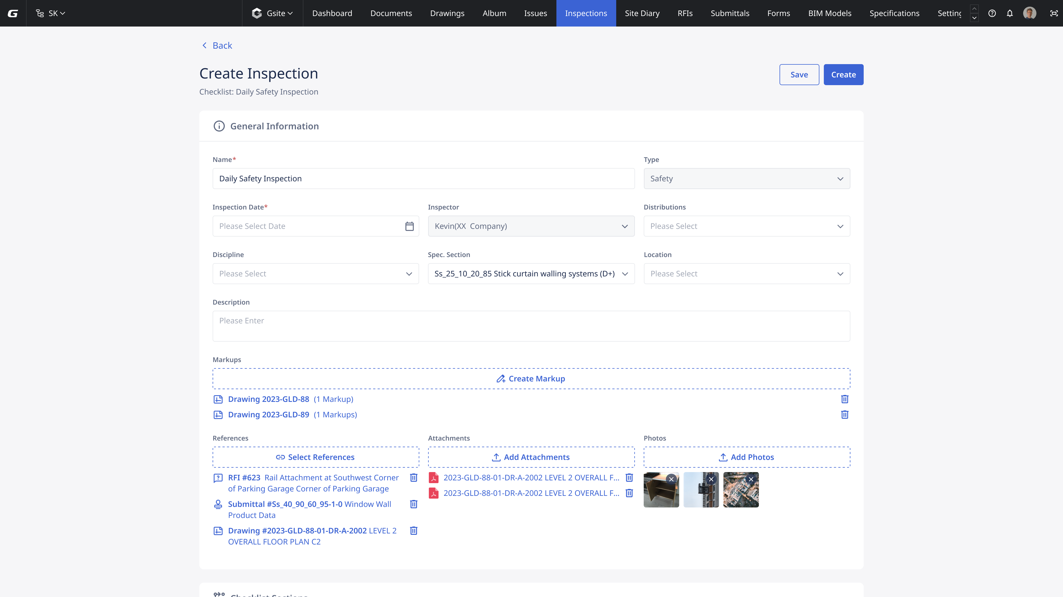Remove Submittal Window Wall reference trash icon
This screenshot has width=1063, height=597.
point(414,504)
